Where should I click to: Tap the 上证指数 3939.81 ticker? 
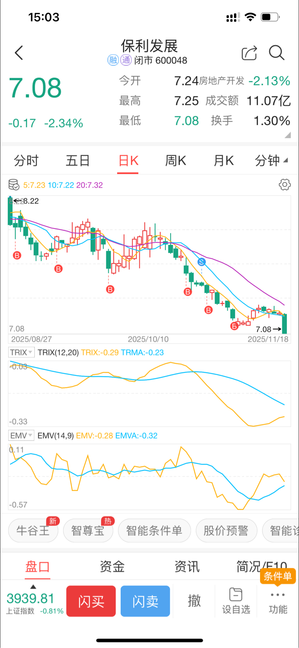coord(34,603)
